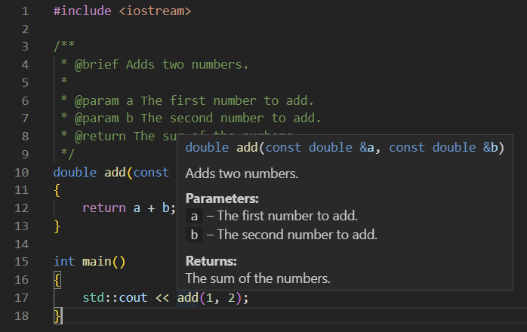Click closing brace on line 18

pos(57,316)
